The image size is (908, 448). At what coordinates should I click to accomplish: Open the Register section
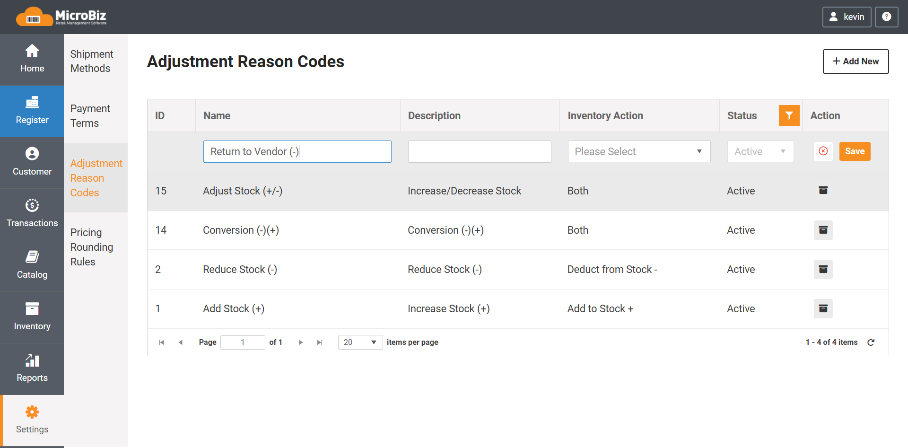pos(32,111)
